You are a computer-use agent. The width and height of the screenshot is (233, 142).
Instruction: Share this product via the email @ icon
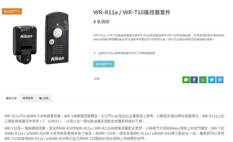click(x=220, y=80)
